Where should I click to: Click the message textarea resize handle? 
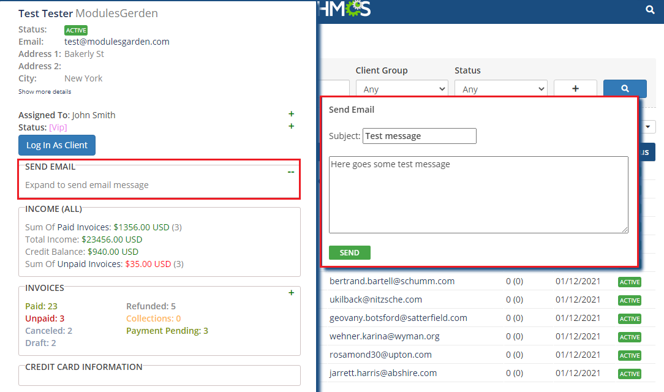pyautogui.click(x=625, y=230)
